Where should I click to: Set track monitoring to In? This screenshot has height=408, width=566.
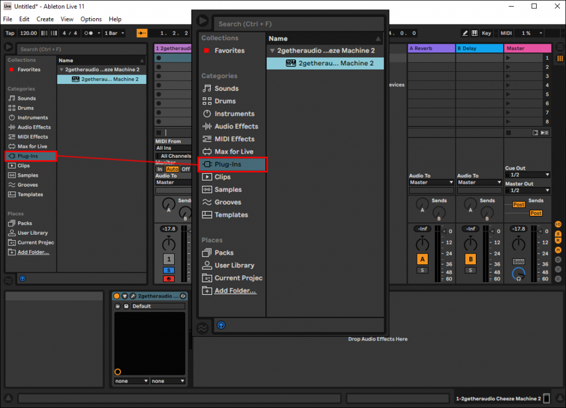pyautogui.click(x=161, y=168)
